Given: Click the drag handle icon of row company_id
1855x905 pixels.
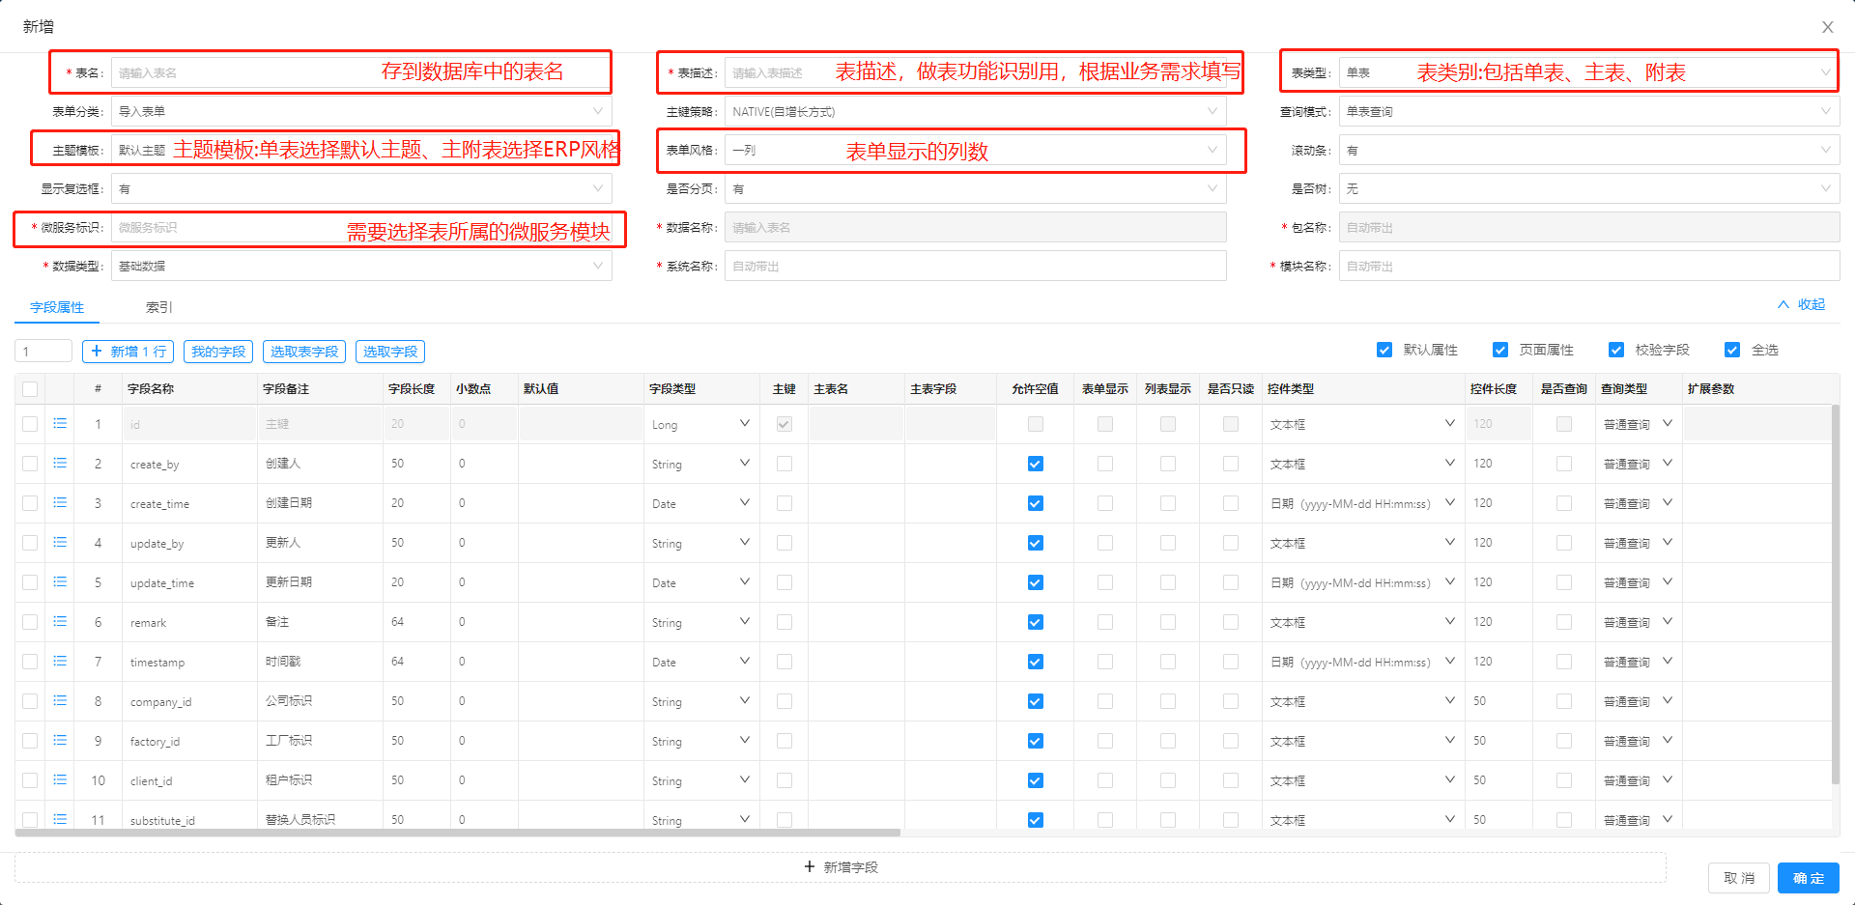Looking at the screenshot, I should 60,701.
